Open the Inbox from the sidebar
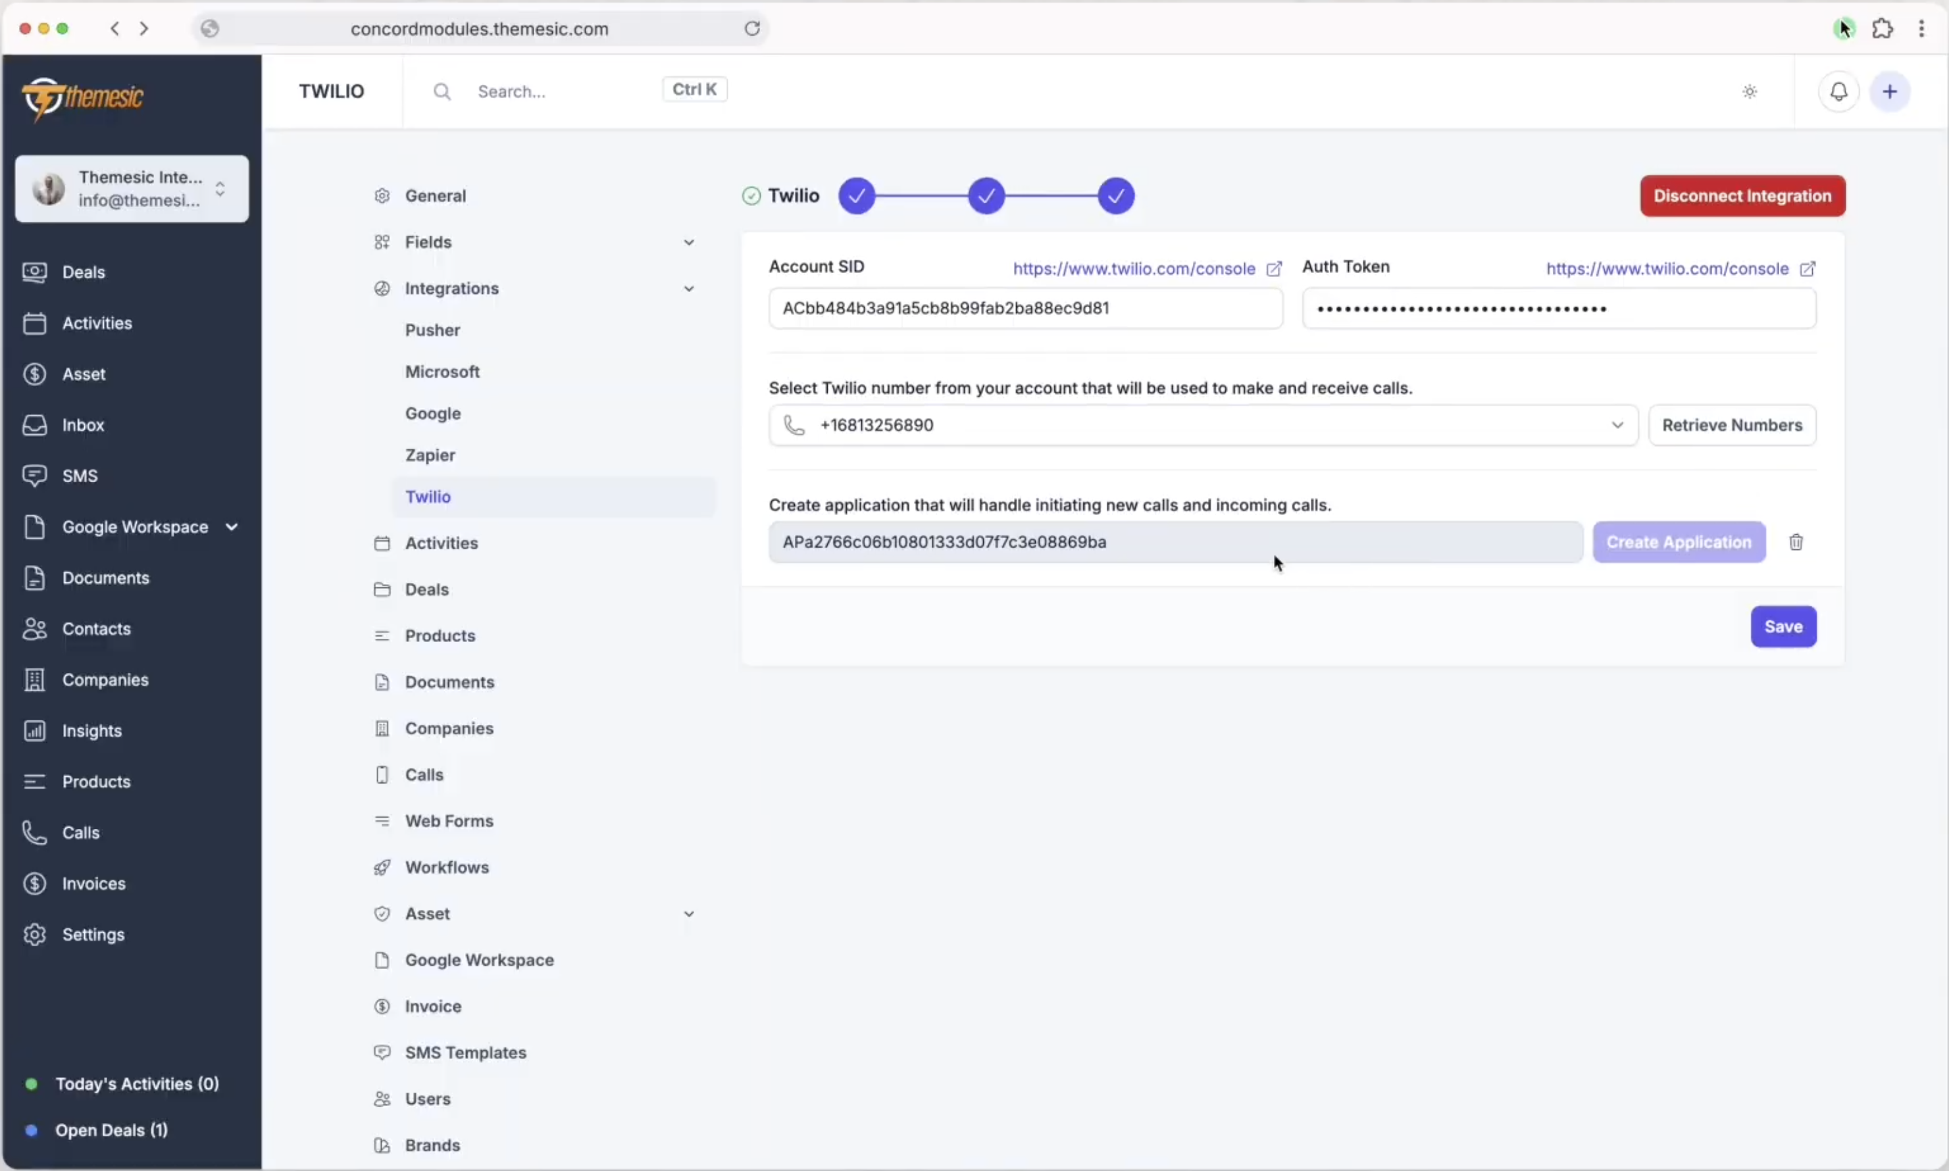Image resolution: width=1949 pixels, height=1171 pixels. (84, 424)
